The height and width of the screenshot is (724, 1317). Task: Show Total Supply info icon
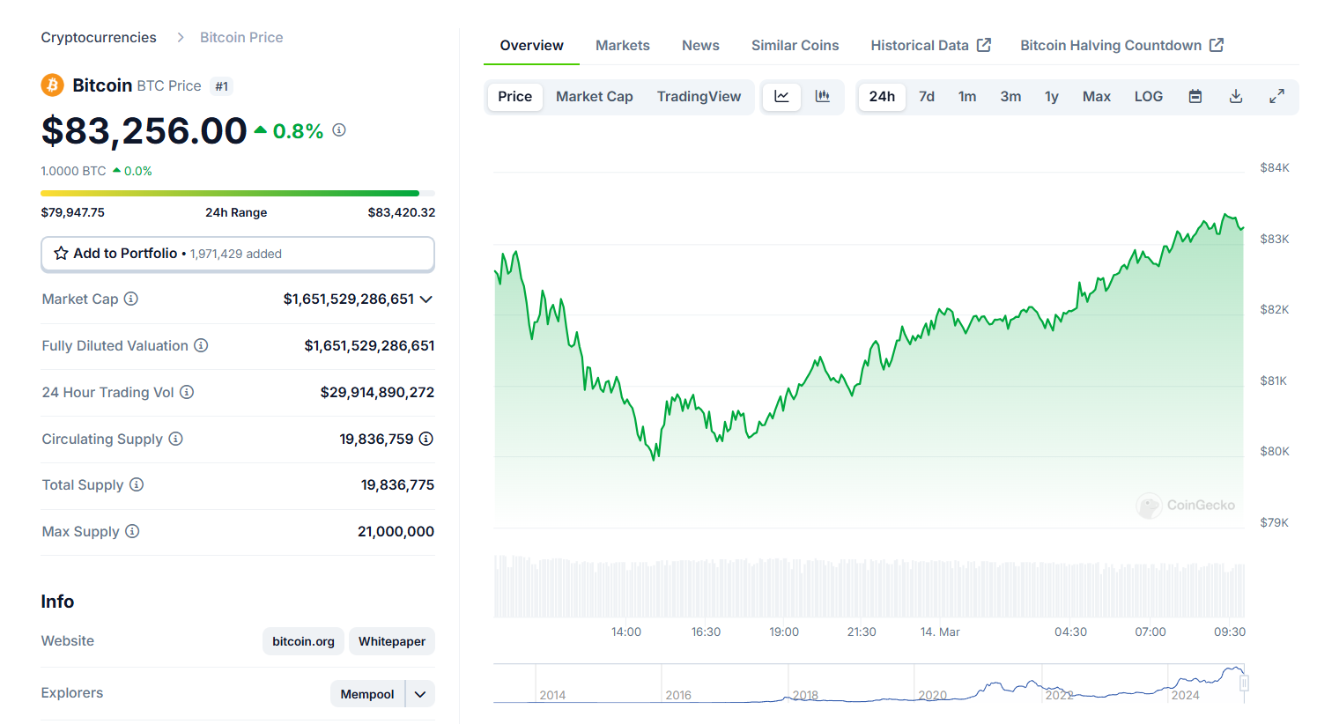(x=137, y=484)
